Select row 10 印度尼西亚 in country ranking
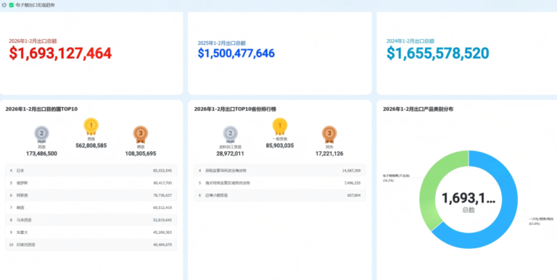 click(x=91, y=245)
